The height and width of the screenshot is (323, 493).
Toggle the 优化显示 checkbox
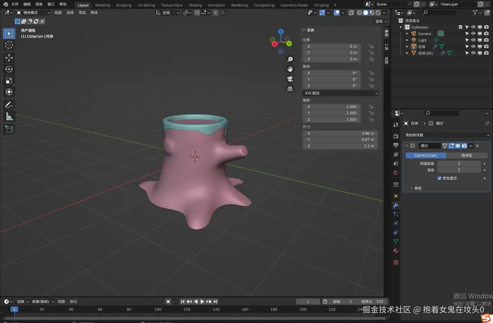click(x=439, y=178)
